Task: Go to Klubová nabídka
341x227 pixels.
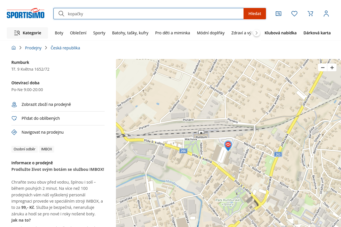Action: coord(280,33)
